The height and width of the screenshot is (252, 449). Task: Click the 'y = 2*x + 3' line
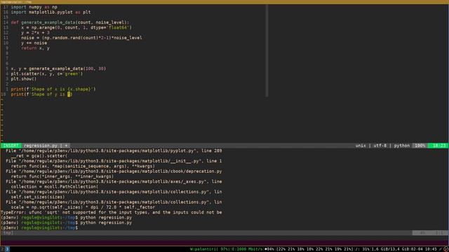point(35,33)
